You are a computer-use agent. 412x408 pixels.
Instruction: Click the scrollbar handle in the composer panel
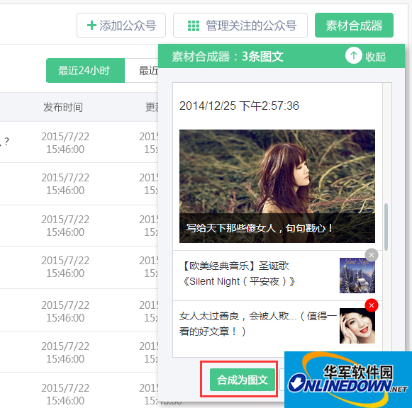pyautogui.click(x=386, y=227)
